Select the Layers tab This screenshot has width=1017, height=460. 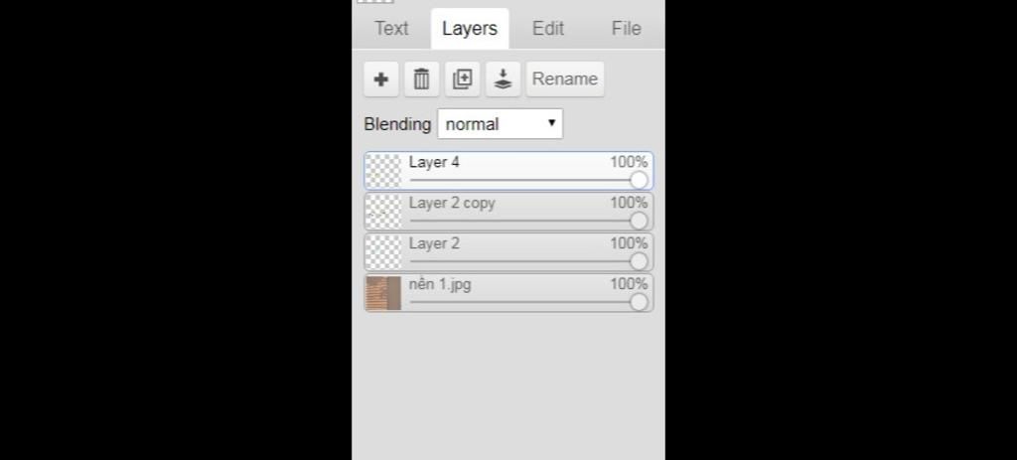click(470, 29)
